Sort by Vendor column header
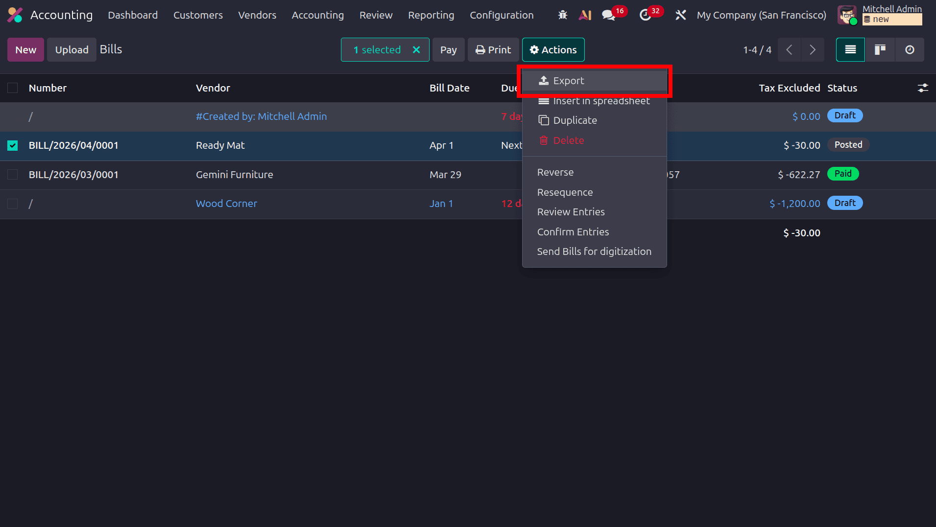Image resolution: width=936 pixels, height=527 pixels. 213,88
